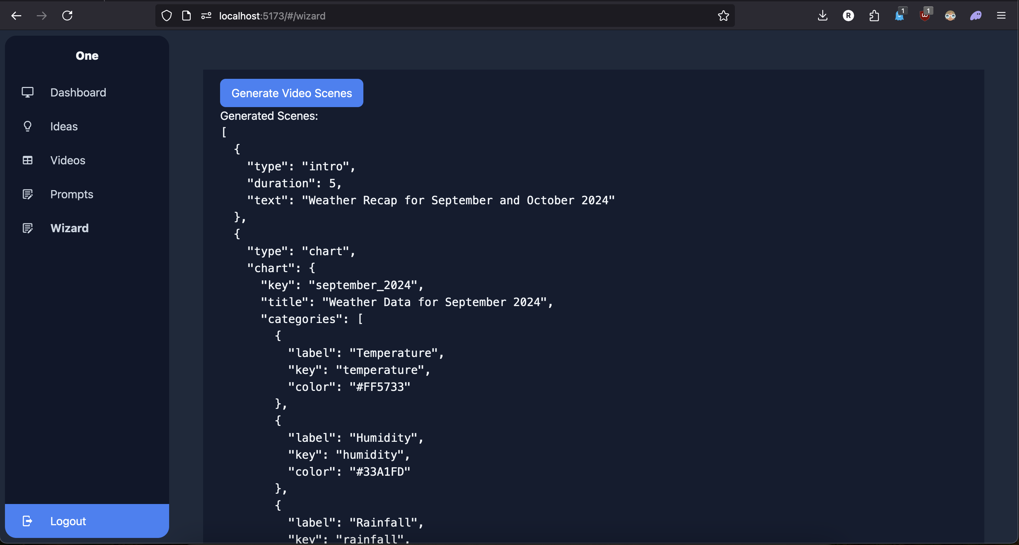Click the Prompts edit-note icon

coord(27,194)
